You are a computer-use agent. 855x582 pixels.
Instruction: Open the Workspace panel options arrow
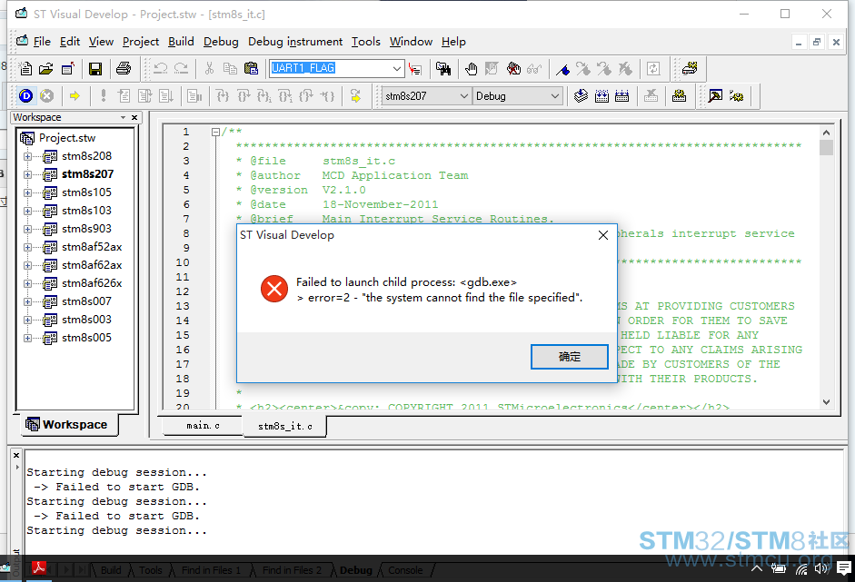pyautogui.click(x=124, y=117)
